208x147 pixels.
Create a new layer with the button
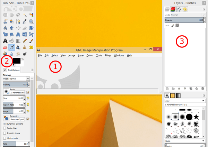click(167, 89)
